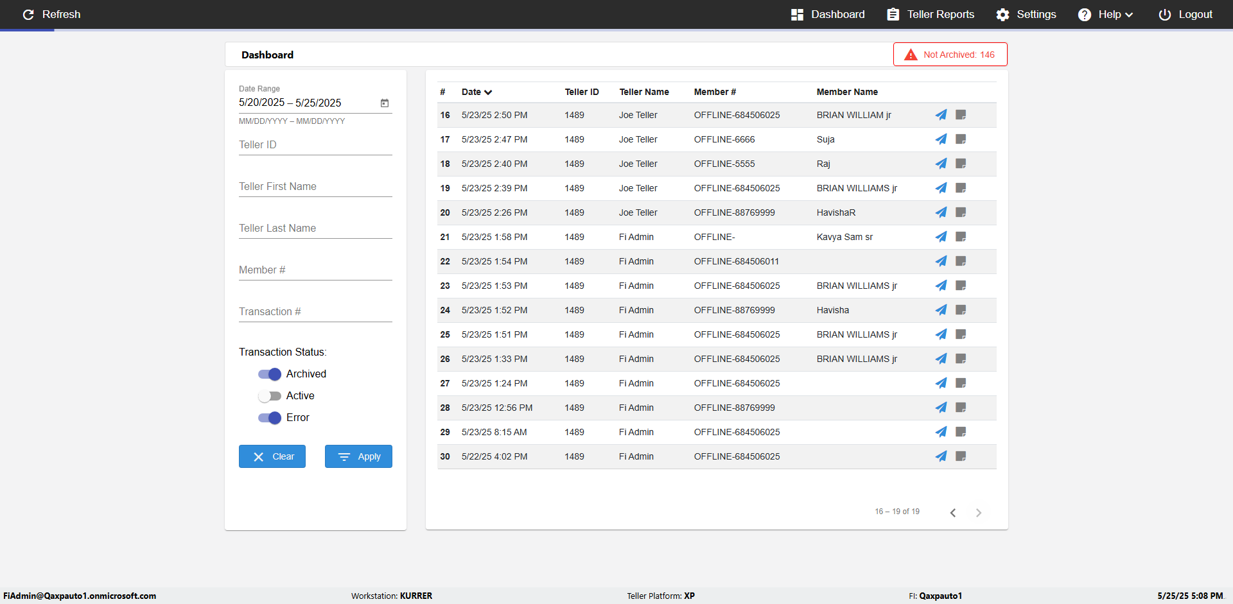Viewport: 1233px width, 604px height.
Task: Click the Not Archived: 146 alert button
Action: [x=950, y=55]
